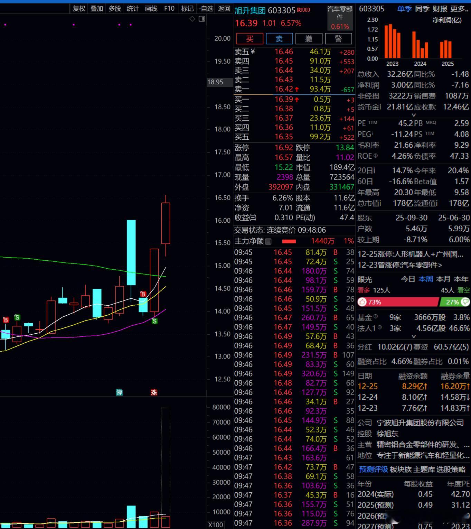Open the 主题库 tab
Screen dimensions: 471x529
[424, 470]
